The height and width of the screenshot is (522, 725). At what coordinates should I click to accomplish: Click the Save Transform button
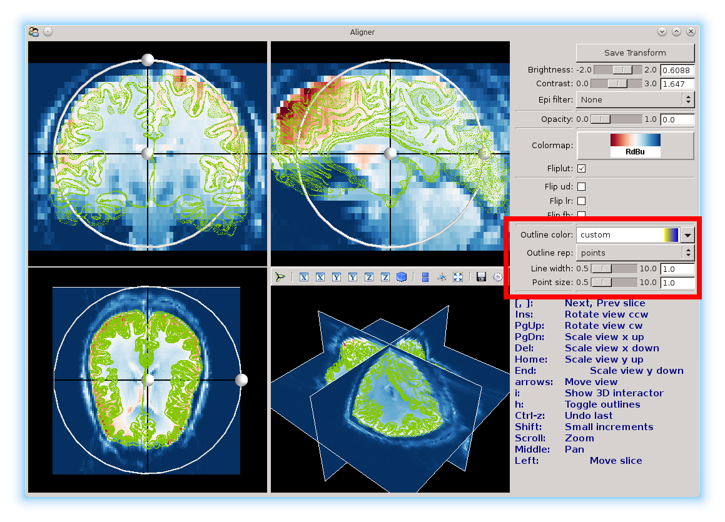coord(635,53)
